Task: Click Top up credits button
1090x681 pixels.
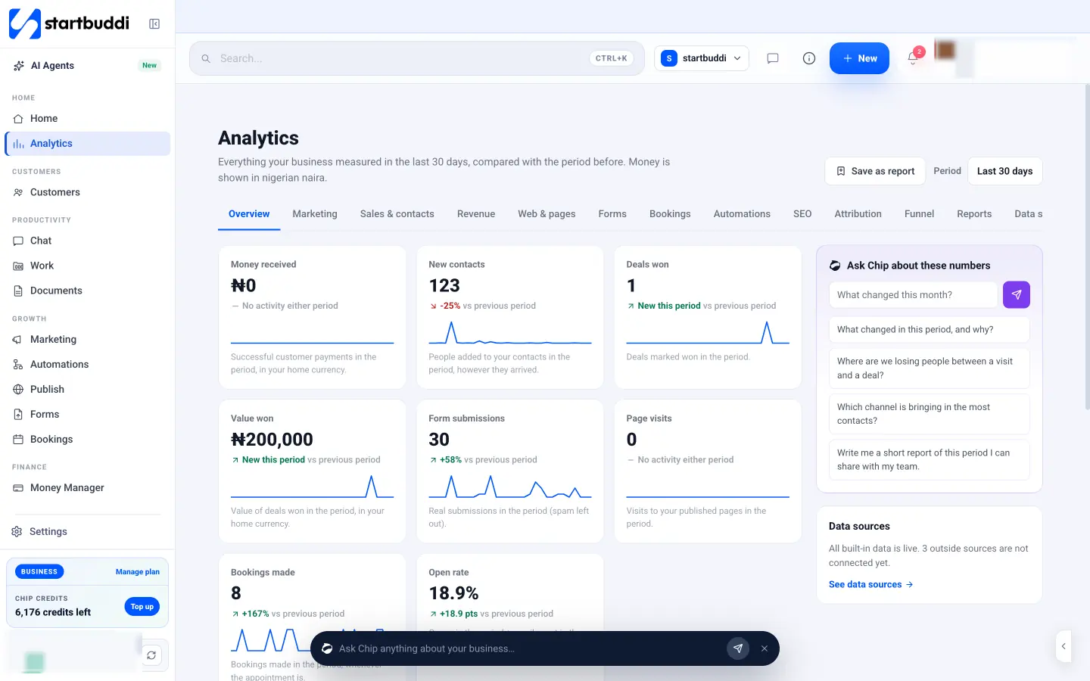Action: [x=142, y=607]
